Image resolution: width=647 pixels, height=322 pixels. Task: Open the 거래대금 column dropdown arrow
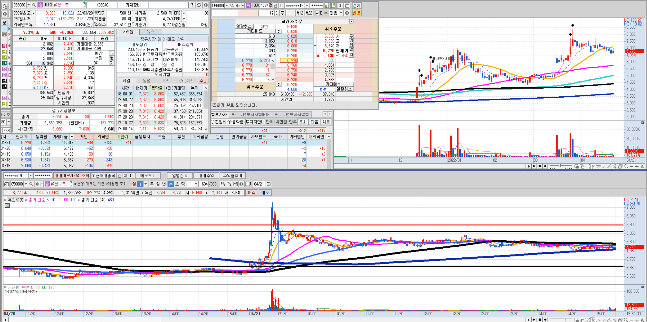pyautogui.click(x=72, y=137)
